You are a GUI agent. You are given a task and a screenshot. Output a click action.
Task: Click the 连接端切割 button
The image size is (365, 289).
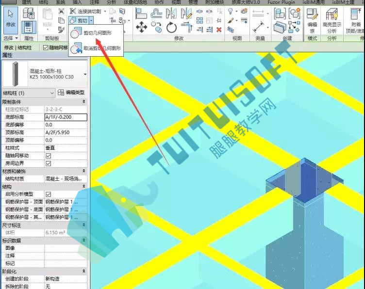pos(86,11)
